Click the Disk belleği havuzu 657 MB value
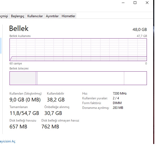This screenshot has width=159, height=149. (18, 127)
